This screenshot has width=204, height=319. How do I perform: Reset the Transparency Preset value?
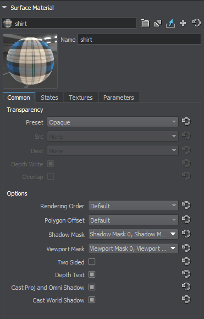point(186,121)
